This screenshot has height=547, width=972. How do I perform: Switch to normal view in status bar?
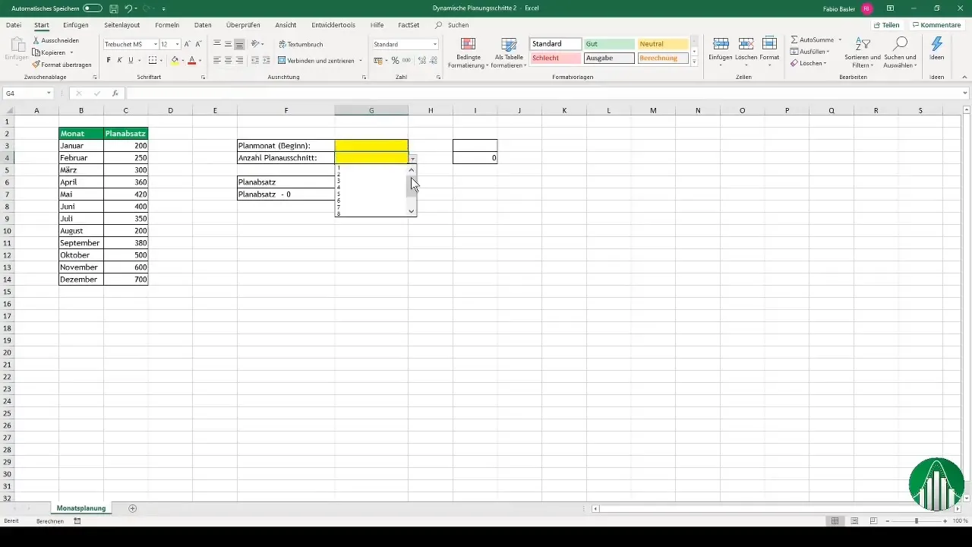point(835,521)
